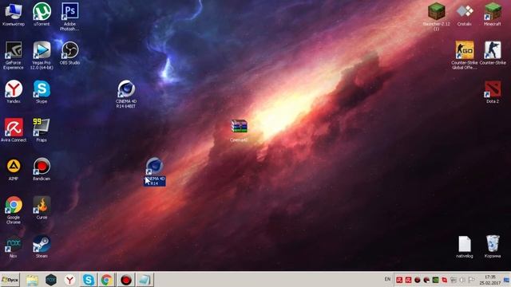The width and height of the screenshot is (511, 287).
Task: Click the highlighted CINEMA 4D R14 shortcut
Action: tap(154, 171)
